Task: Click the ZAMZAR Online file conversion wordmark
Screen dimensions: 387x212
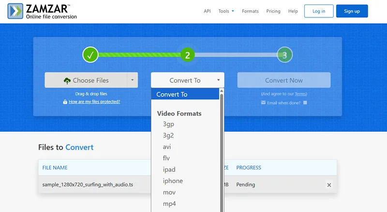Action: coord(51,11)
